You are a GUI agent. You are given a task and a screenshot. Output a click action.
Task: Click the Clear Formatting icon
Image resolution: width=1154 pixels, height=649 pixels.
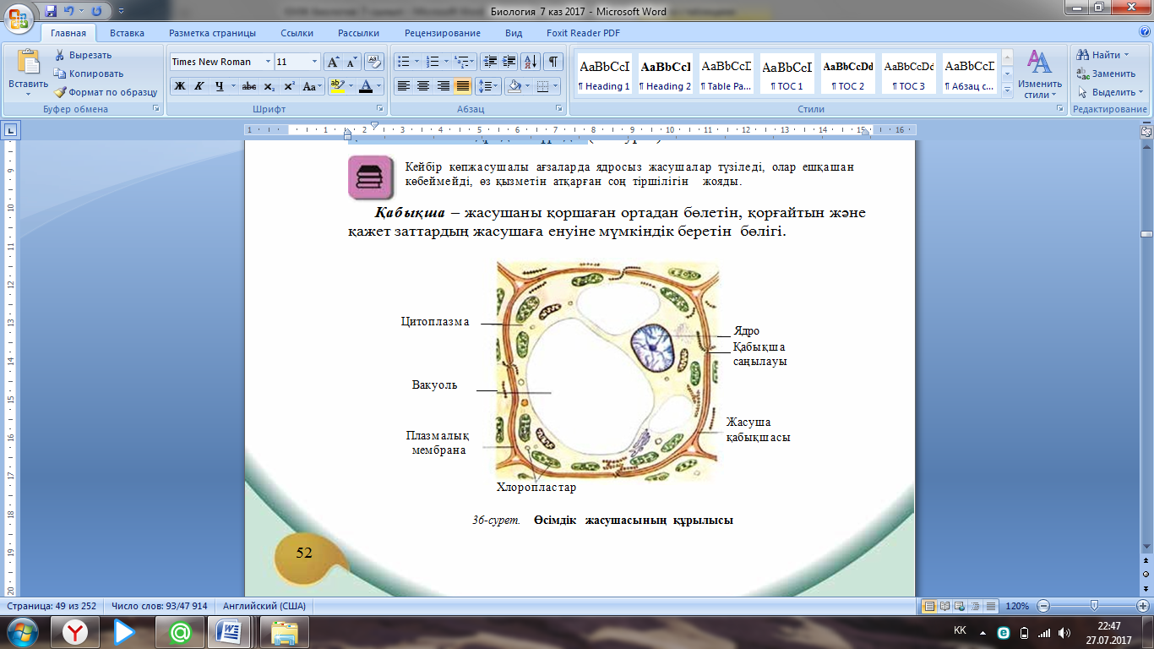point(374,62)
